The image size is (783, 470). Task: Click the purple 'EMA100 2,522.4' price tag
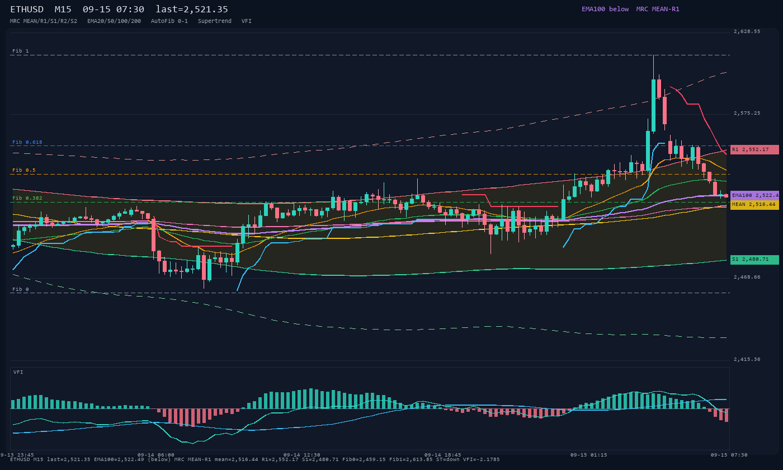click(x=754, y=195)
